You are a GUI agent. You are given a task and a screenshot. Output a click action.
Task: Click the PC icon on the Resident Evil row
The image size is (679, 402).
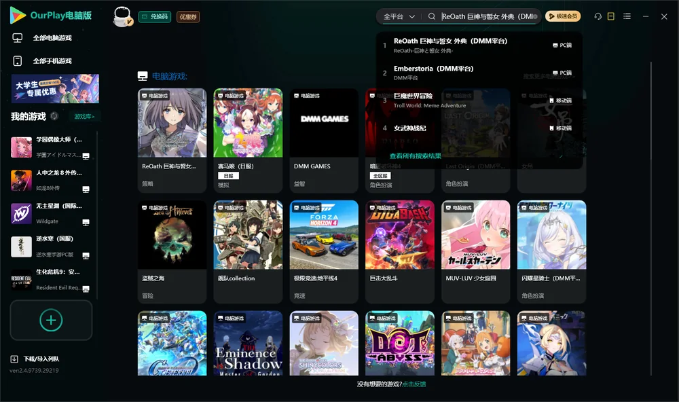click(86, 289)
